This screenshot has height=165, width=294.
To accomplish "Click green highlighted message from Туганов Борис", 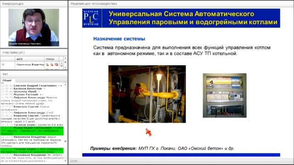I will [x=32, y=151].
